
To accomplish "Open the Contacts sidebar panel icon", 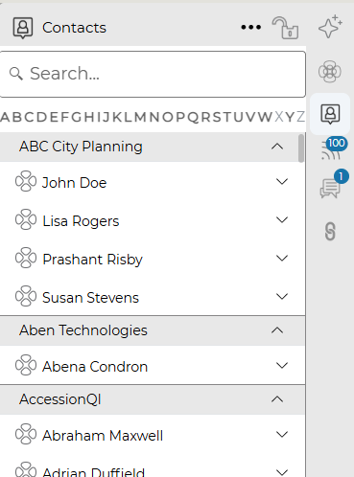I will coord(330,114).
